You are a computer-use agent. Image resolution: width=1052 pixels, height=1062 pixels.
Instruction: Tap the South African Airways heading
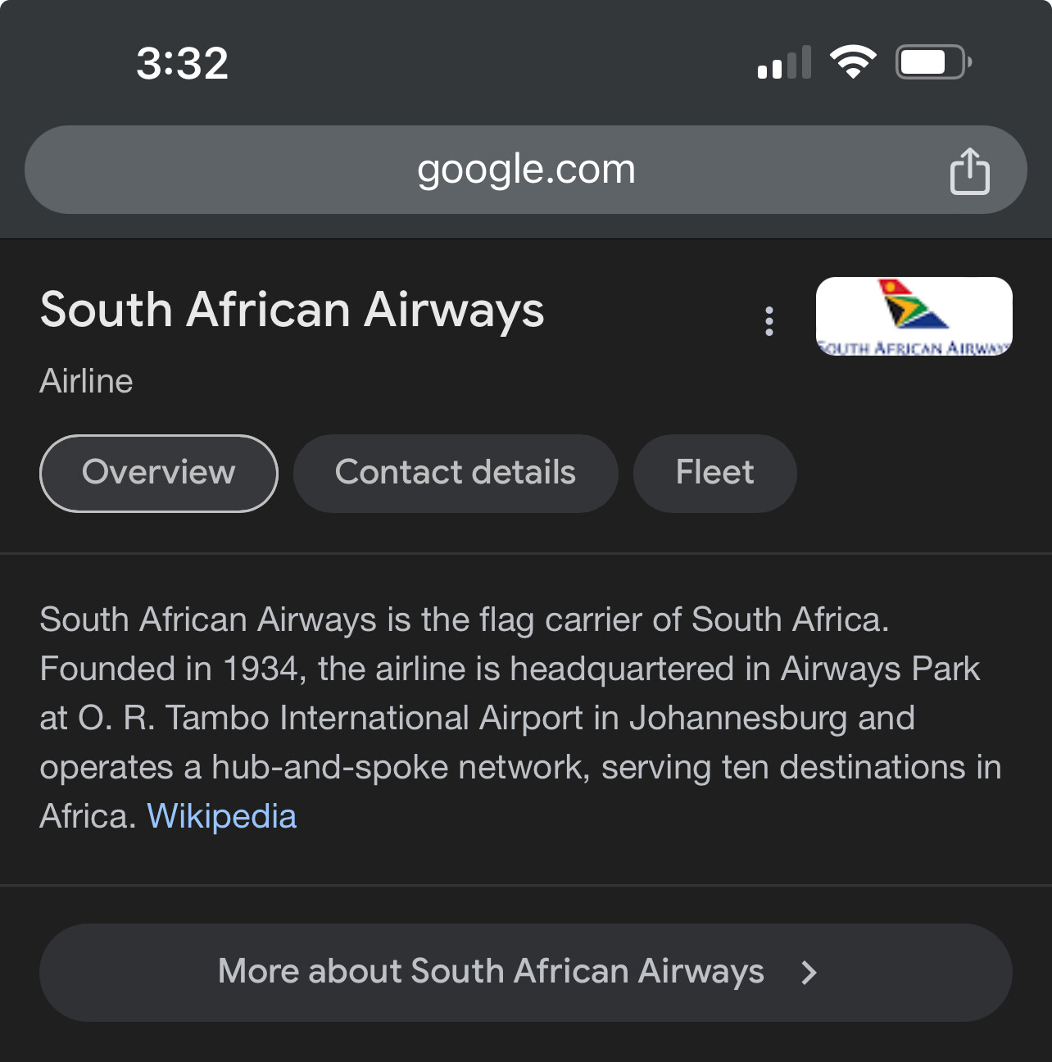pos(292,310)
